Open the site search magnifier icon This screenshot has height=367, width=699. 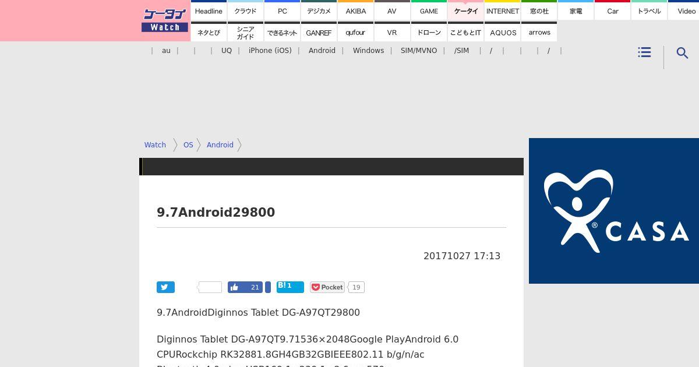pos(683,53)
